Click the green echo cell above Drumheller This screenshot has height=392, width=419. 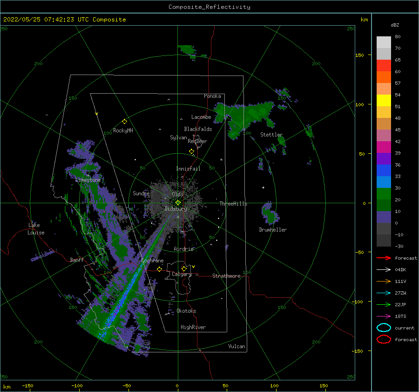(270, 213)
